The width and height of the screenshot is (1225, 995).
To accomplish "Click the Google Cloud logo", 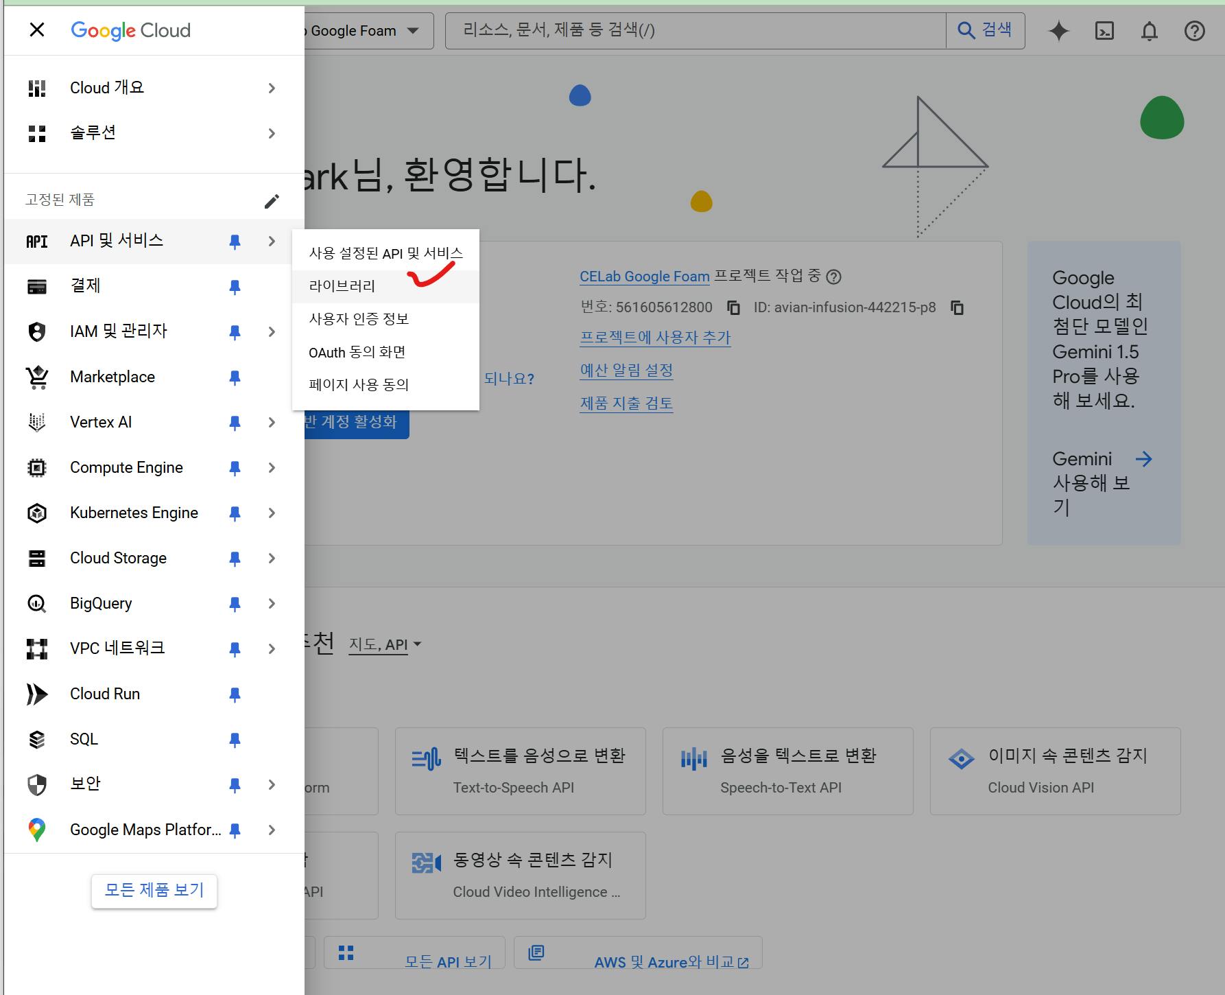I will click(x=130, y=30).
